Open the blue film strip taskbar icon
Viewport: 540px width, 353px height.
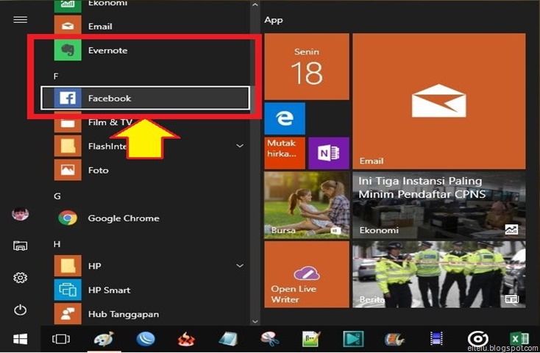point(436,339)
